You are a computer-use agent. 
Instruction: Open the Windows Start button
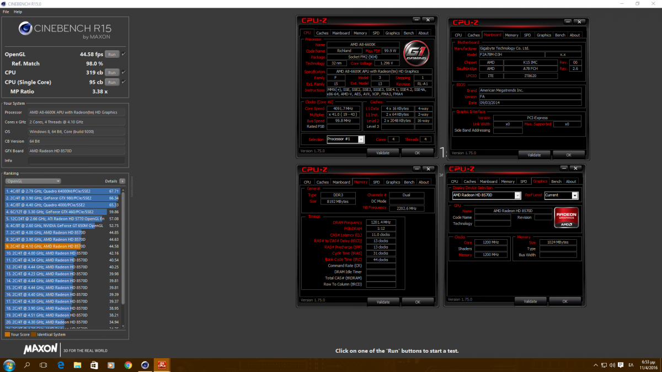(9, 365)
